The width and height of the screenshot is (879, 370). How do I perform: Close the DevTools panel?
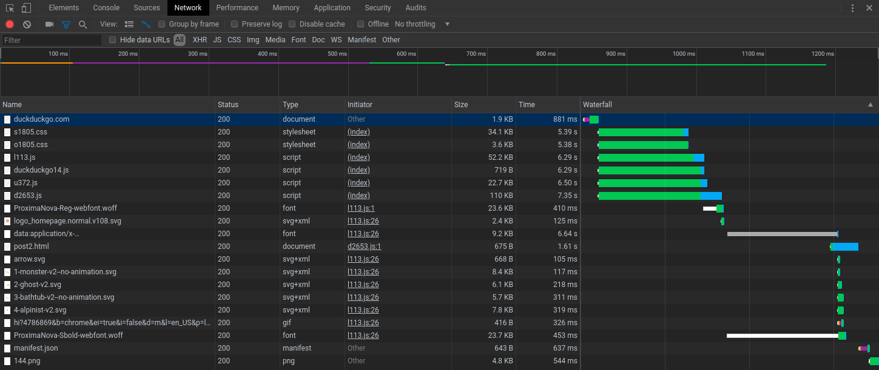pos(869,8)
